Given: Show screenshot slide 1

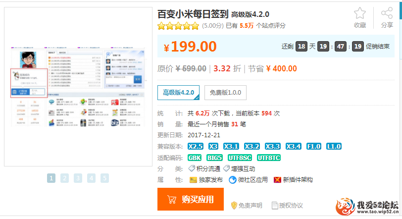Looking at the screenshot, I should (51, 178).
